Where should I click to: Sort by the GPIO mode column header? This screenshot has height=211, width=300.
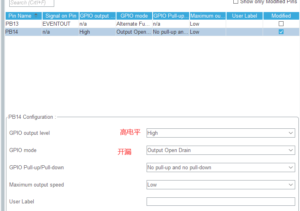click(x=134, y=16)
